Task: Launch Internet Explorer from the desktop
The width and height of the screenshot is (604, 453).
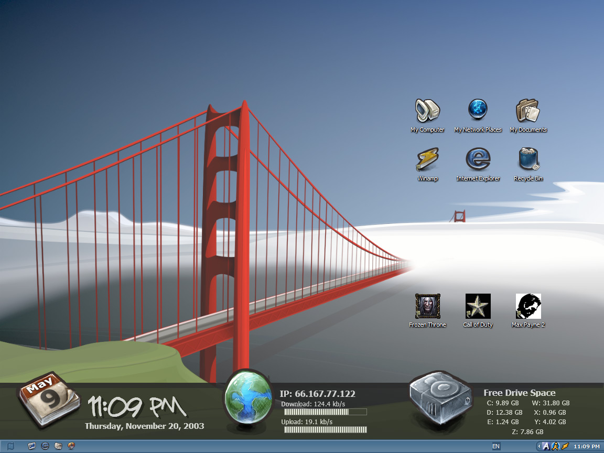Action: coord(478,160)
